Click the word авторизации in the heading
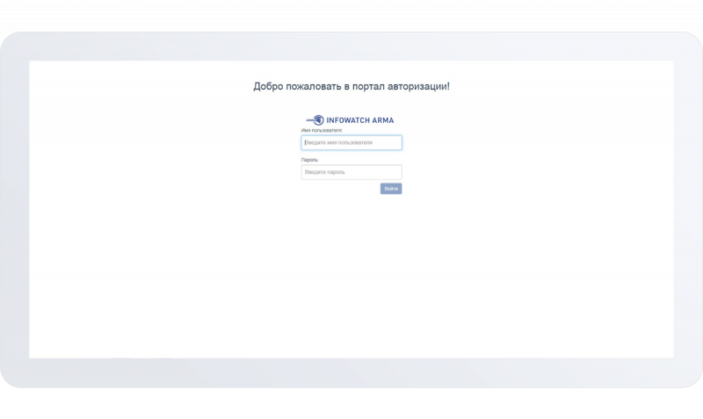Screen dimensions: 703x419 (x=417, y=87)
